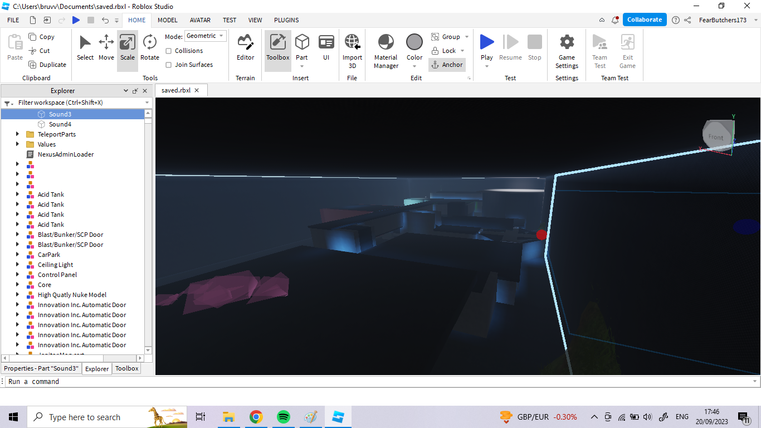Image resolution: width=761 pixels, height=428 pixels.
Task: Open the FILE menu
Action: click(13, 20)
